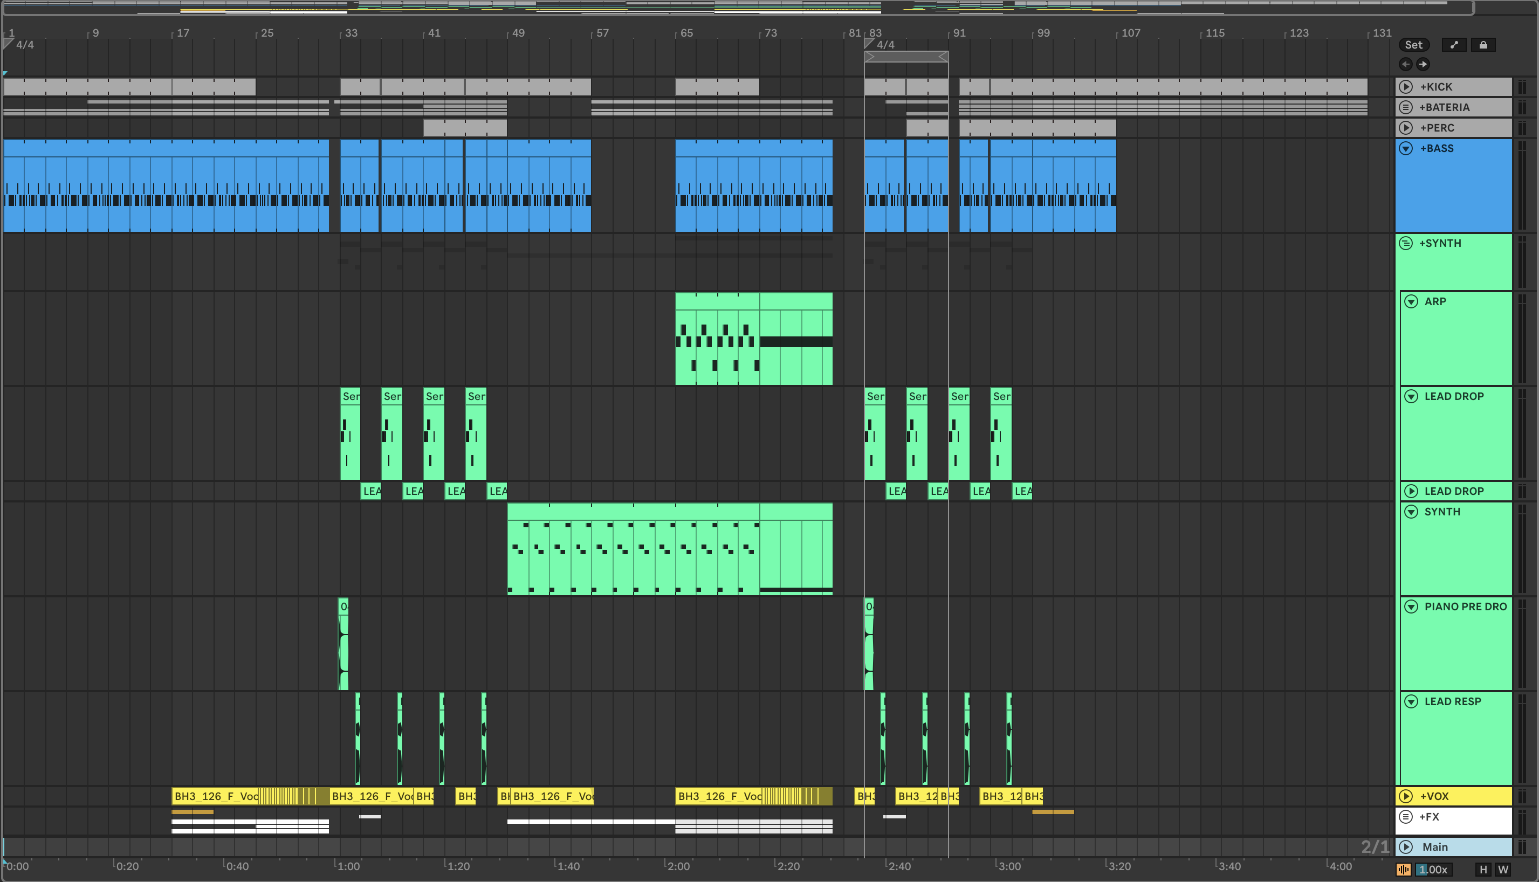The height and width of the screenshot is (882, 1539).
Task: Toggle the orange waveform icon next to 1.00x
Action: (x=1403, y=869)
